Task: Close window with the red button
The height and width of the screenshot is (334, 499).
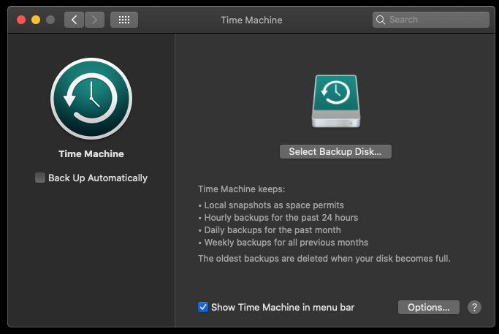Action: point(21,20)
